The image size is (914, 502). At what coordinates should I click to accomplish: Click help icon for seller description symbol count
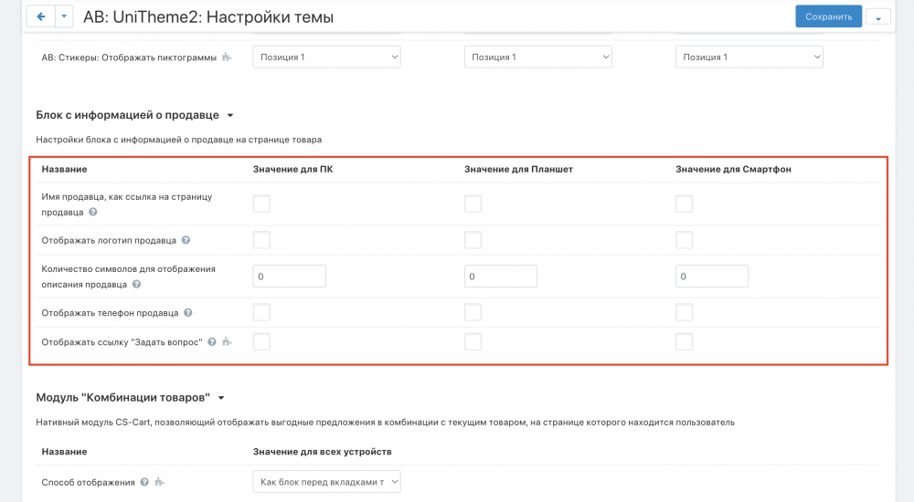136,284
